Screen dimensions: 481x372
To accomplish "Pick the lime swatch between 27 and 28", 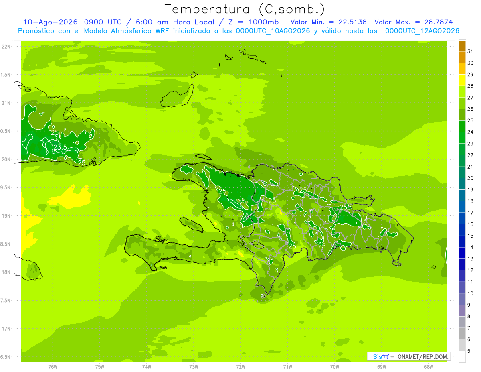I will click(462, 92).
